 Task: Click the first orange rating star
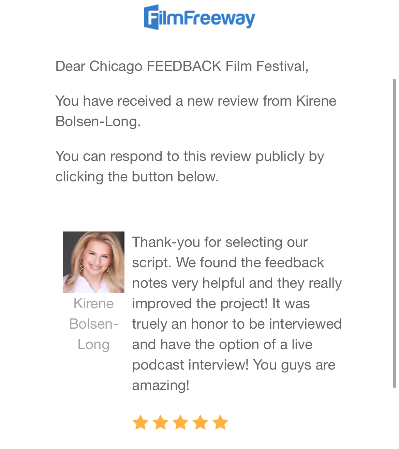pos(140,422)
